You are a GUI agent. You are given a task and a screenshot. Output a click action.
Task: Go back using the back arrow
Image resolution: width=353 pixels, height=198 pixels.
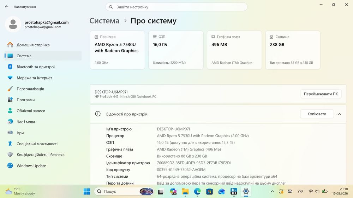[x=6, y=7]
